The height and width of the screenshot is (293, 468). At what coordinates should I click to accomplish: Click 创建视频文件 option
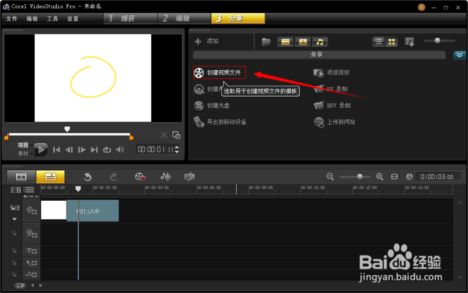coord(219,73)
